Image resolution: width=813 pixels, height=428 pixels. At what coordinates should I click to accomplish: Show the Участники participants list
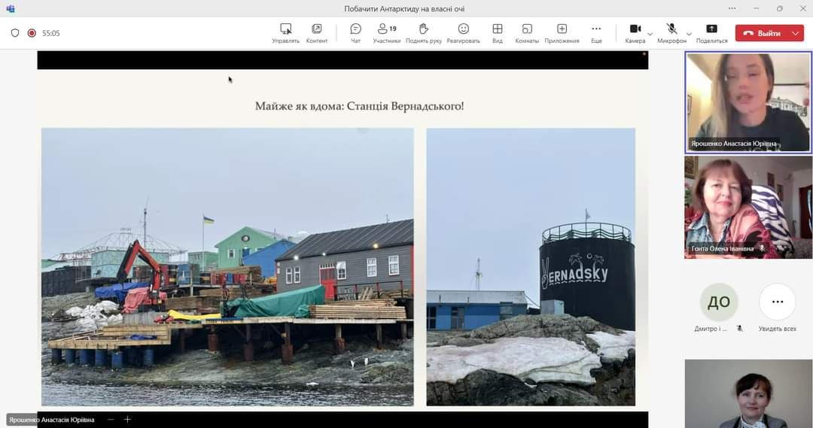tap(386, 32)
